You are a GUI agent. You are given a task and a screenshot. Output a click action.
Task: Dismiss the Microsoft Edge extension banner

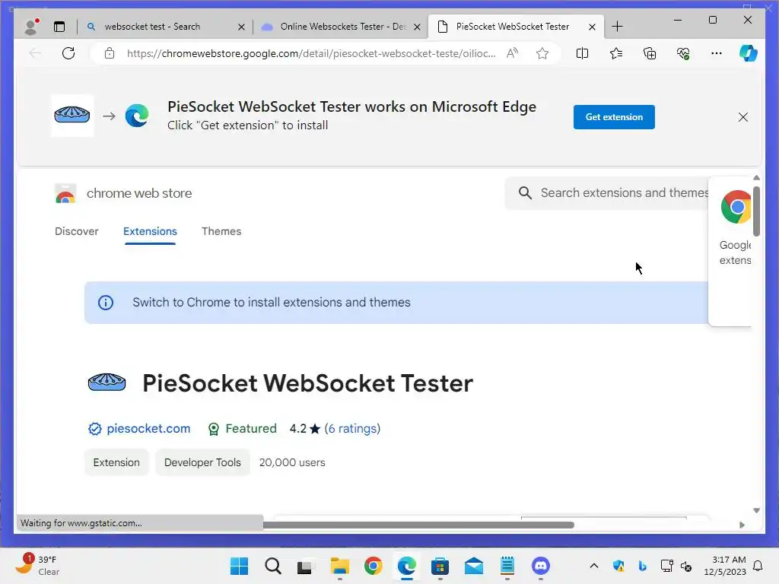pos(743,117)
